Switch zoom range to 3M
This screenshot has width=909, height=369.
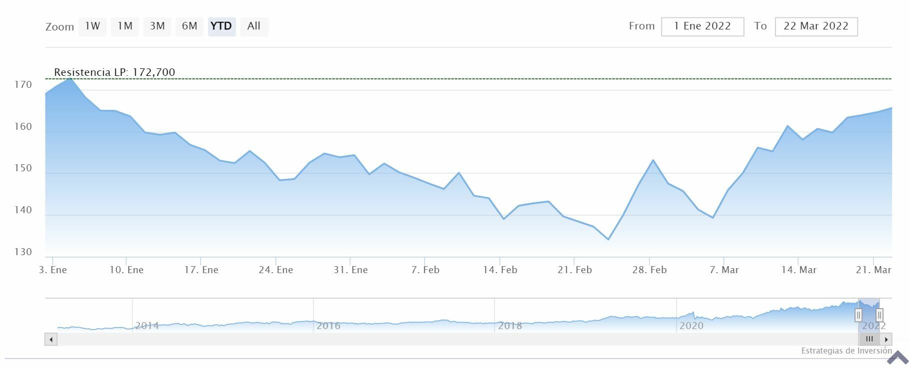pos(157,26)
